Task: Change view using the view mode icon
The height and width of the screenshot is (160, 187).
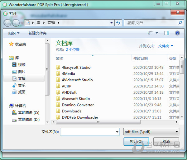Action: 150,33
